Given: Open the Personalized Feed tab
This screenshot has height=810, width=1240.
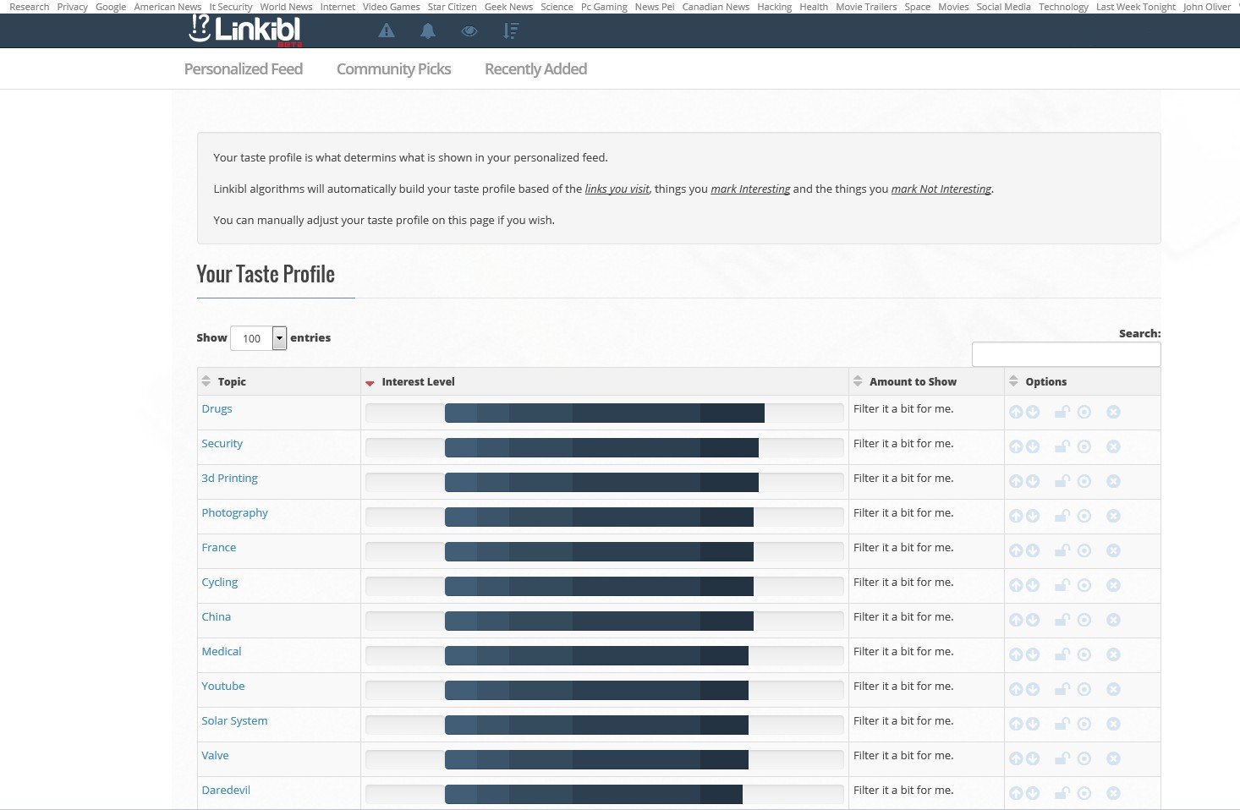Looking at the screenshot, I should 244,69.
